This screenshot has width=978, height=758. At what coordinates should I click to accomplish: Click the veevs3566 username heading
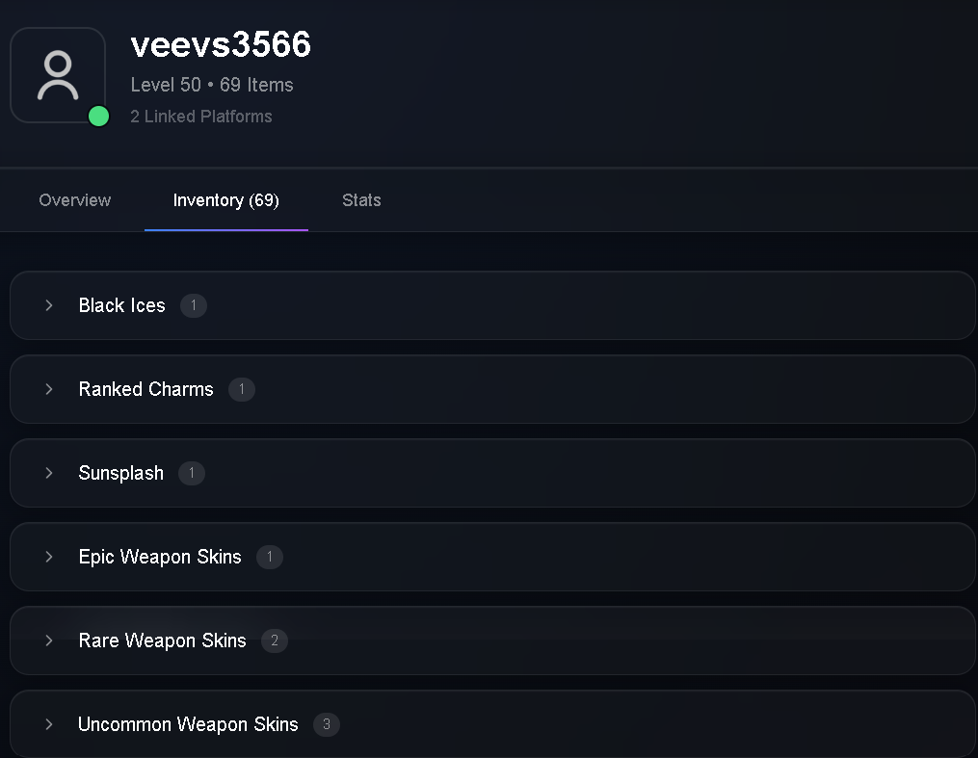click(x=221, y=44)
